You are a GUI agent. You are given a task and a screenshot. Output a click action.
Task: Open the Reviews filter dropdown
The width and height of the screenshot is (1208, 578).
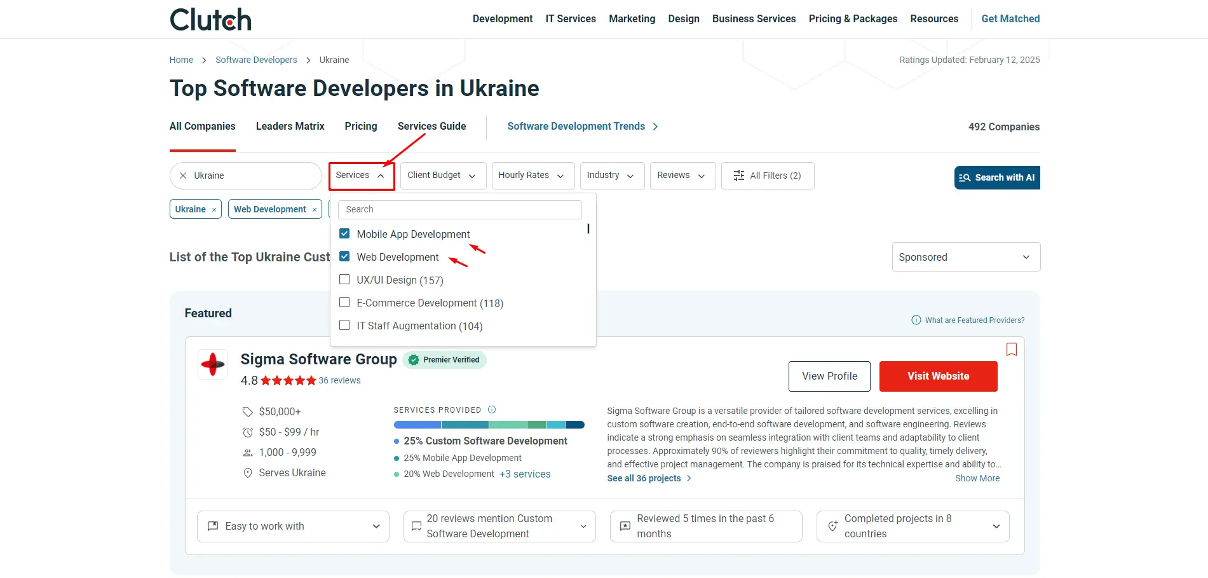[x=682, y=175]
